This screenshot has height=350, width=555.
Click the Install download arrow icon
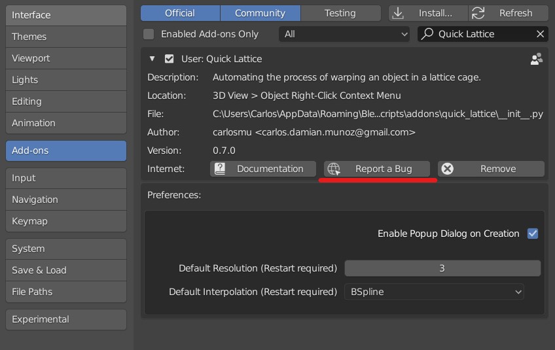click(x=398, y=14)
